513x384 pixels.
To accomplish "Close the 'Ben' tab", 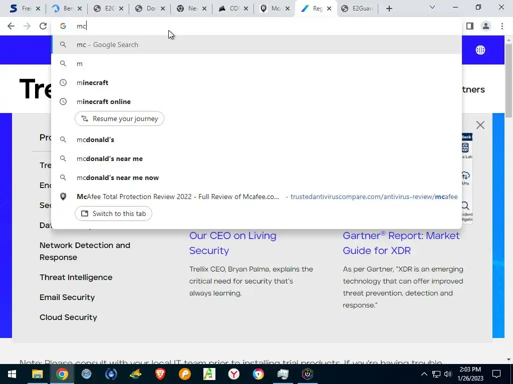I will point(80,9).
